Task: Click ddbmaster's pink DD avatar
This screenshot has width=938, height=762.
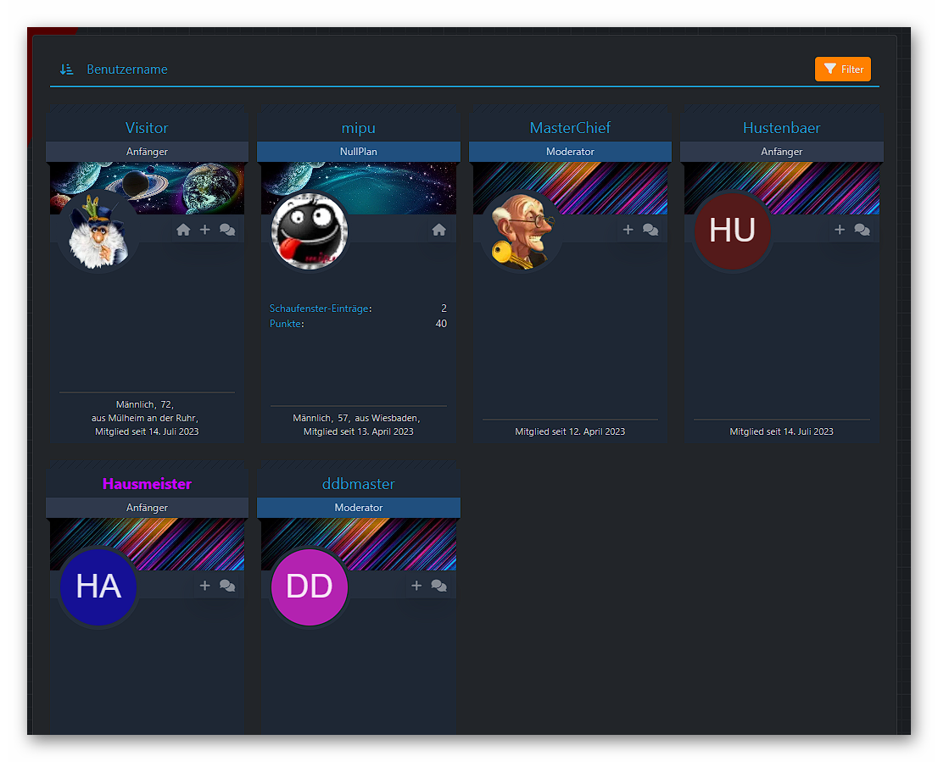Action: (310, 587)
